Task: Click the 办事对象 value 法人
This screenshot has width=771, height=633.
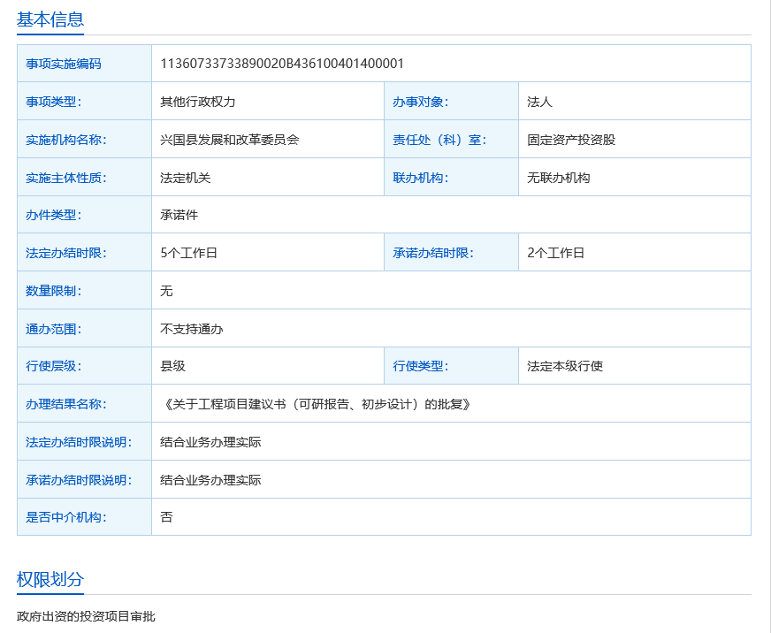Action: point(539,102)
